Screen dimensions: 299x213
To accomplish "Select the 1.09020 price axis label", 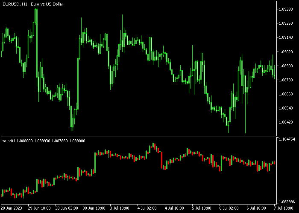I will [x=286, y=52].
